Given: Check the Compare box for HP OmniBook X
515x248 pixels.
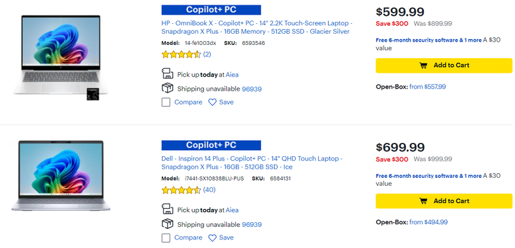Looking at the screenshot, I should pos(166,103).
